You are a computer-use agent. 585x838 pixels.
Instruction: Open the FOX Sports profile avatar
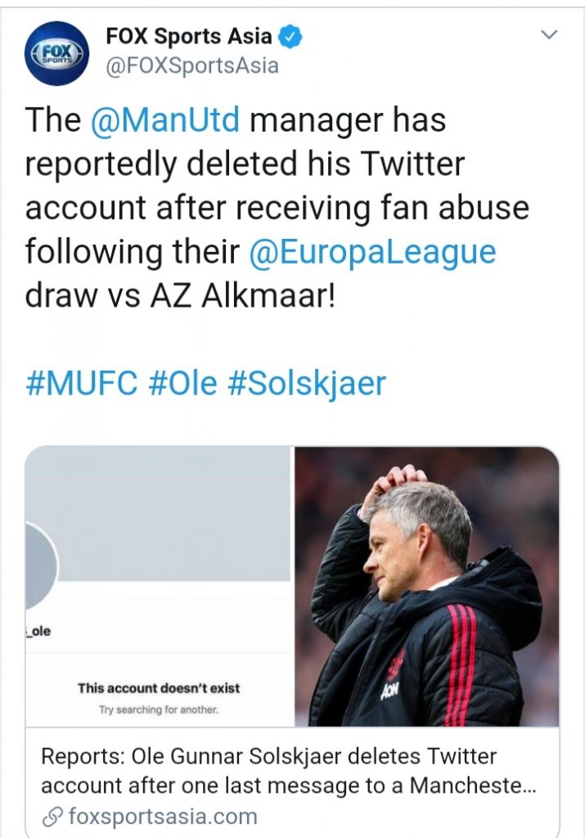pos(56,54)
